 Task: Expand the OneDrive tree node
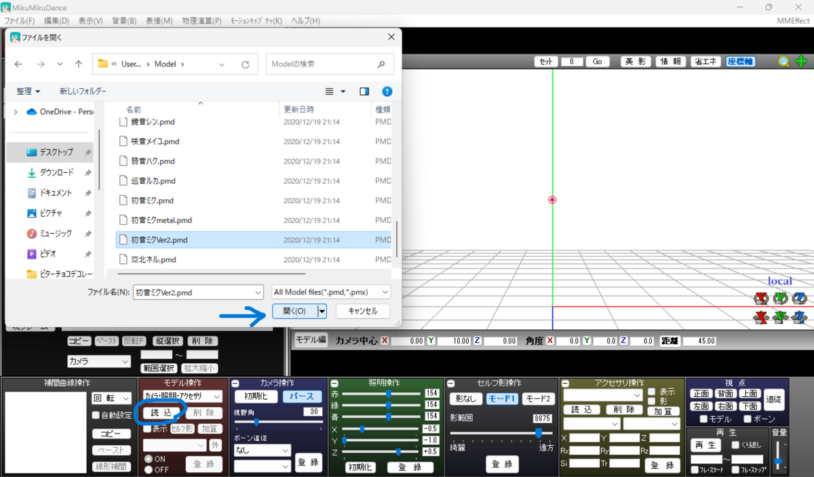15,112
